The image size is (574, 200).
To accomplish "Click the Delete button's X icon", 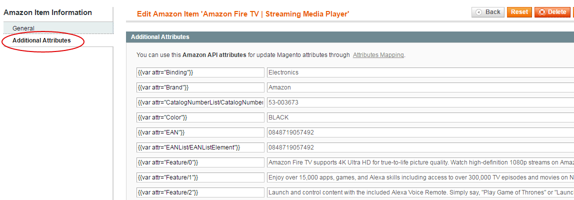I will [x=542, y=12].
